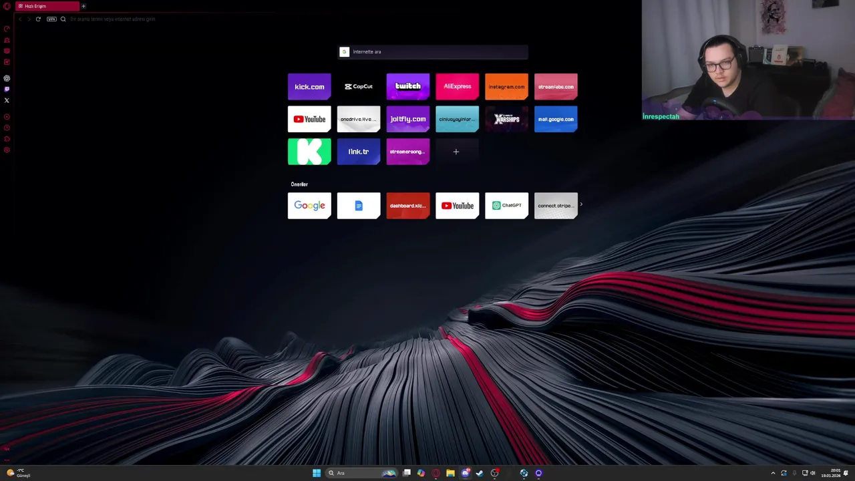Open GX Control speedometer icon in sidebar
The width and height of the screenshot is (855, 481).
coord(7,29)
